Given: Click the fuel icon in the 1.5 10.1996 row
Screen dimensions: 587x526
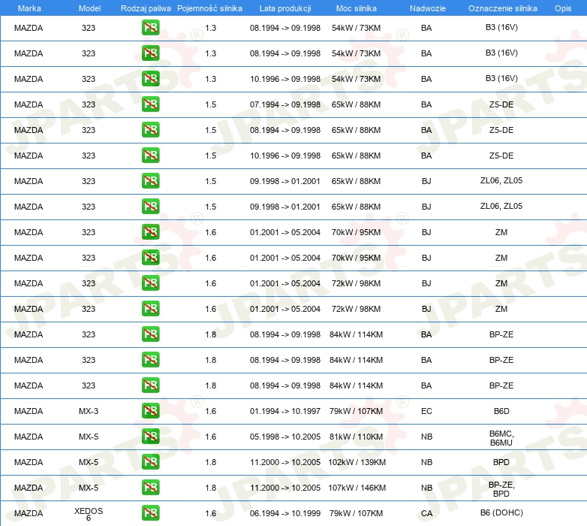Looking at the screenshot, I should coord(150,156).
